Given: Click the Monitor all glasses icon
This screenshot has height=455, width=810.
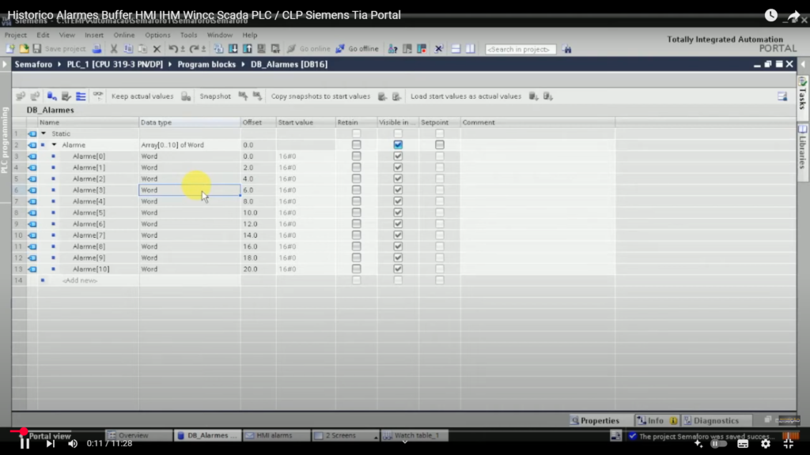Looking at the screenshot, I should tap(97, 96).
